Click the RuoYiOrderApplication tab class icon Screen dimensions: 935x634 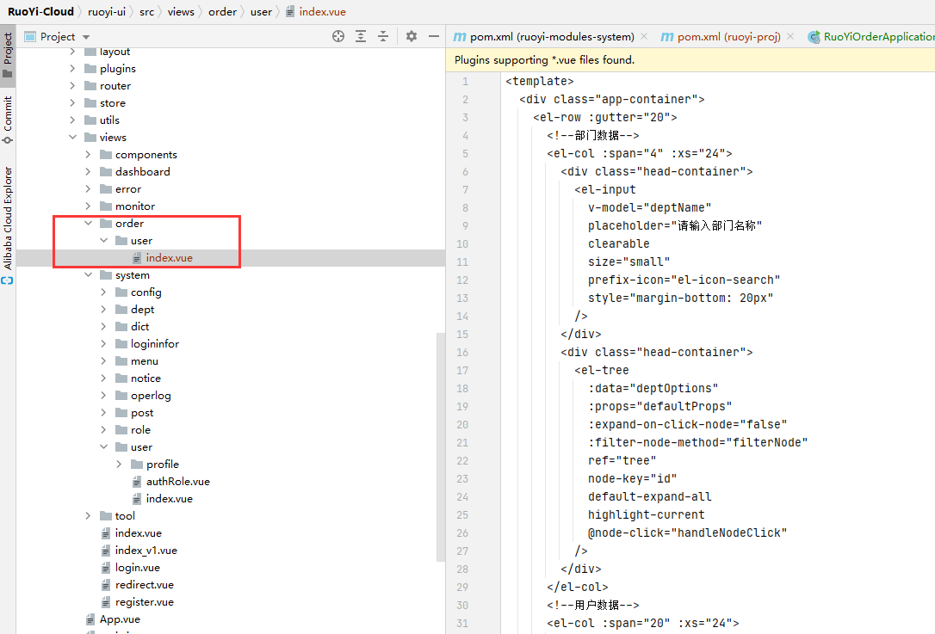pyautogui.click(x=814, y=37)
